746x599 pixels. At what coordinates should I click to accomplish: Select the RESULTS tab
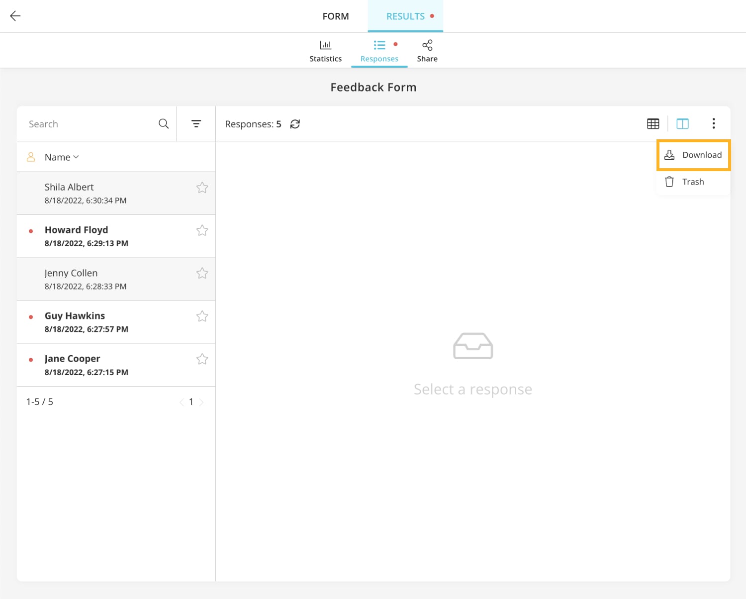pos(404,16)
